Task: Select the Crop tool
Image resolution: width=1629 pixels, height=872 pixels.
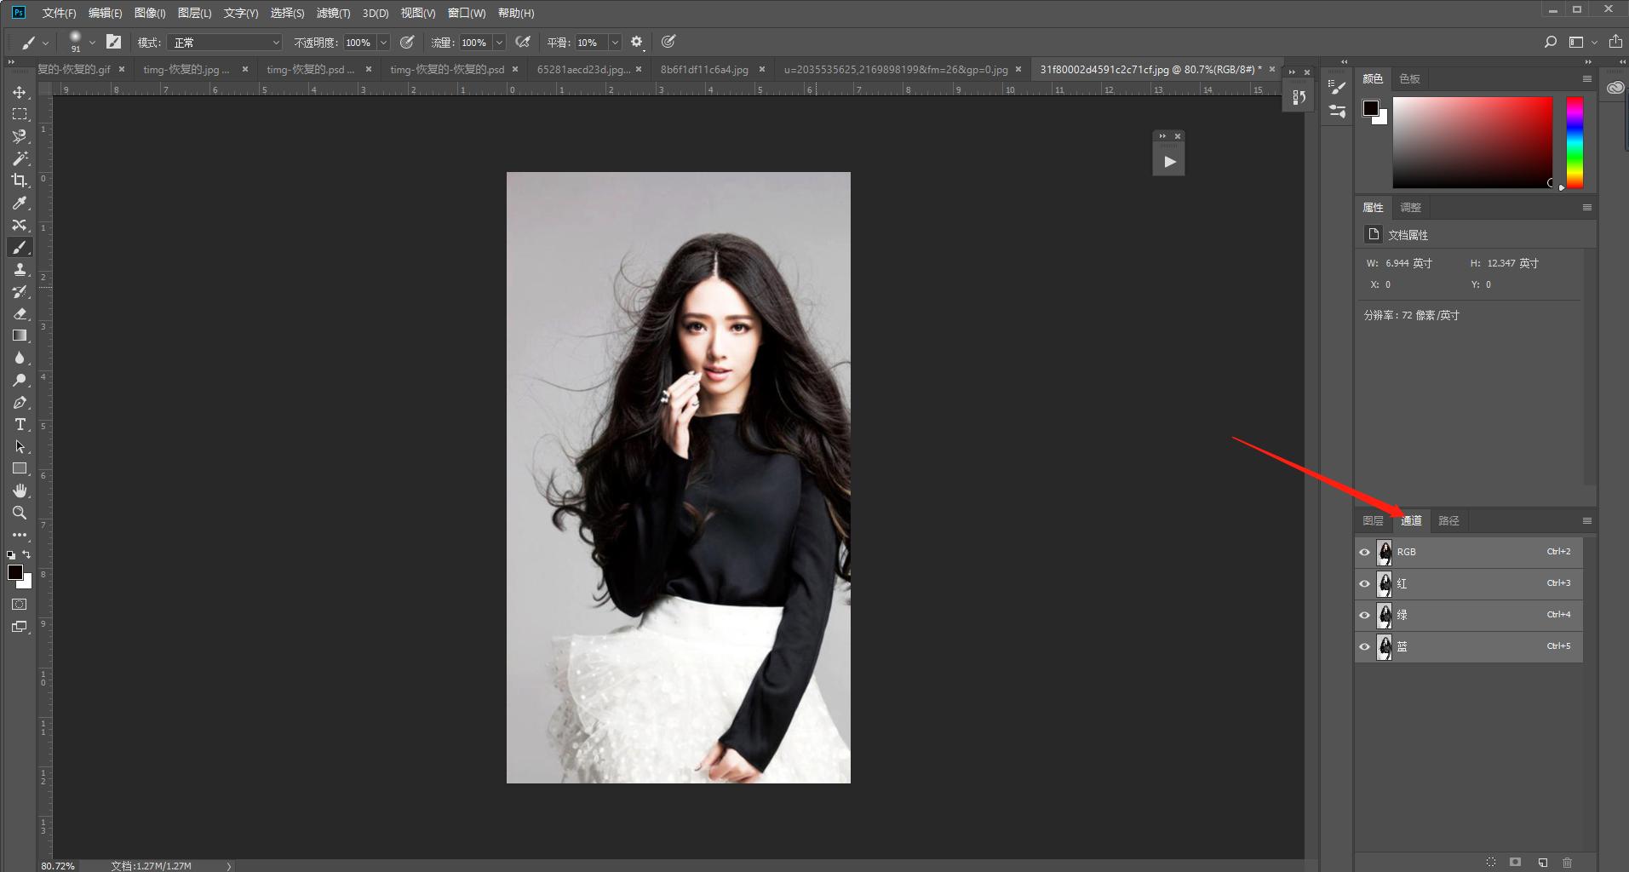Action: coord(19,181)
